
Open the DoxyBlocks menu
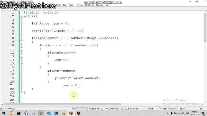[x=89, y=5]
